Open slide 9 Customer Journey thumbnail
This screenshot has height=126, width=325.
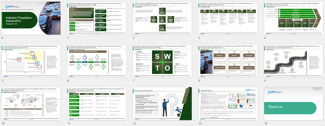click(293, 61)
